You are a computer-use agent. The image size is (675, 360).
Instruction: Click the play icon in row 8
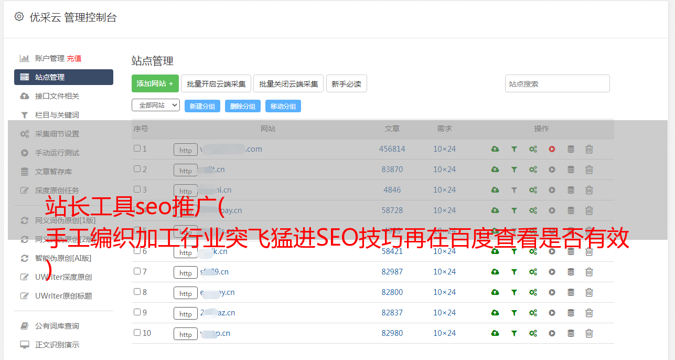(552, 292)
